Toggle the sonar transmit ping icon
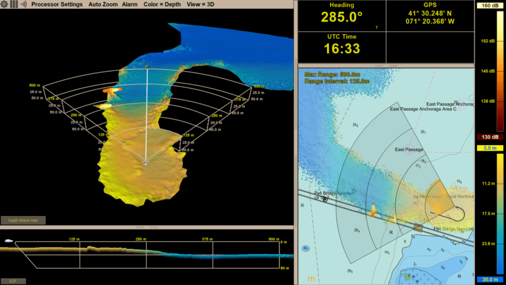This screenshot has width=506, height=285. click(24, 4)
